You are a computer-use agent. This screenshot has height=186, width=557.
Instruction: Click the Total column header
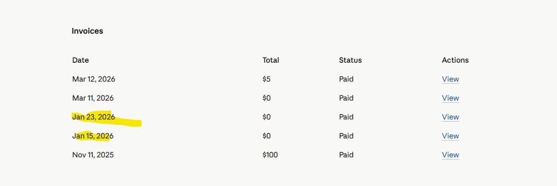[x=271, y=60]
